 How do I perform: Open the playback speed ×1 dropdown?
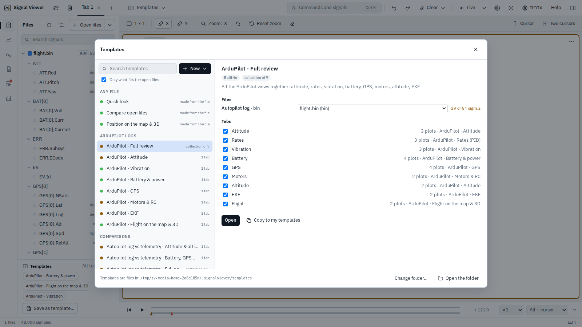point(512,310)
